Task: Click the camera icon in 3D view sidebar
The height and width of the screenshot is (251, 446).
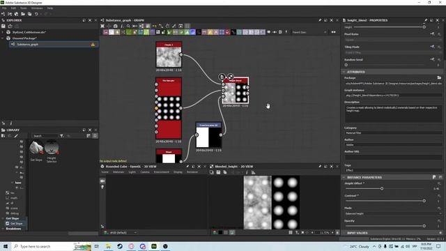Action: (102, 181)
